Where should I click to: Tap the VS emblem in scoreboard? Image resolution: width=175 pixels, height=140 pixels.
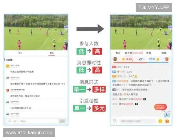[x=141, y=59]
